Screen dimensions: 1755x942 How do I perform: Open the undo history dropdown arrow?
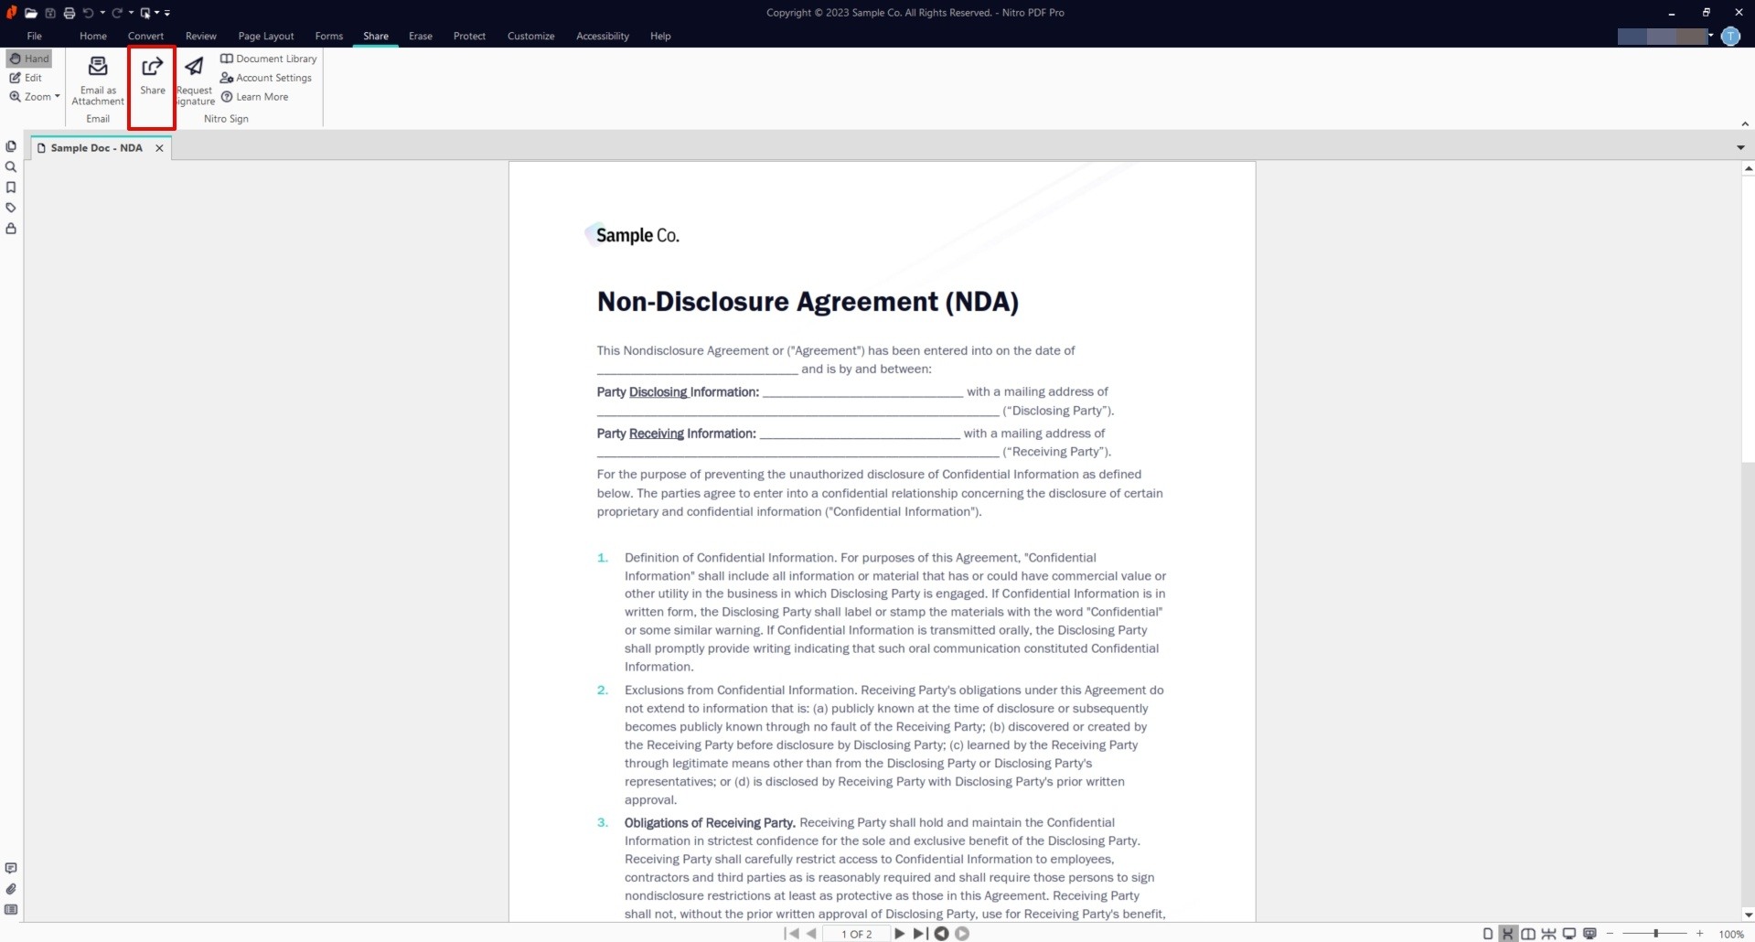click(102, 13)
